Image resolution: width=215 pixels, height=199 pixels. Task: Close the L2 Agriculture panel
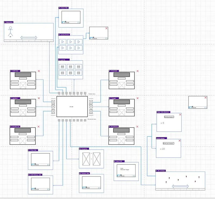pos(39,98)
